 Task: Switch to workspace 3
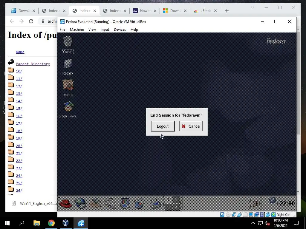(x=169, y=207)
